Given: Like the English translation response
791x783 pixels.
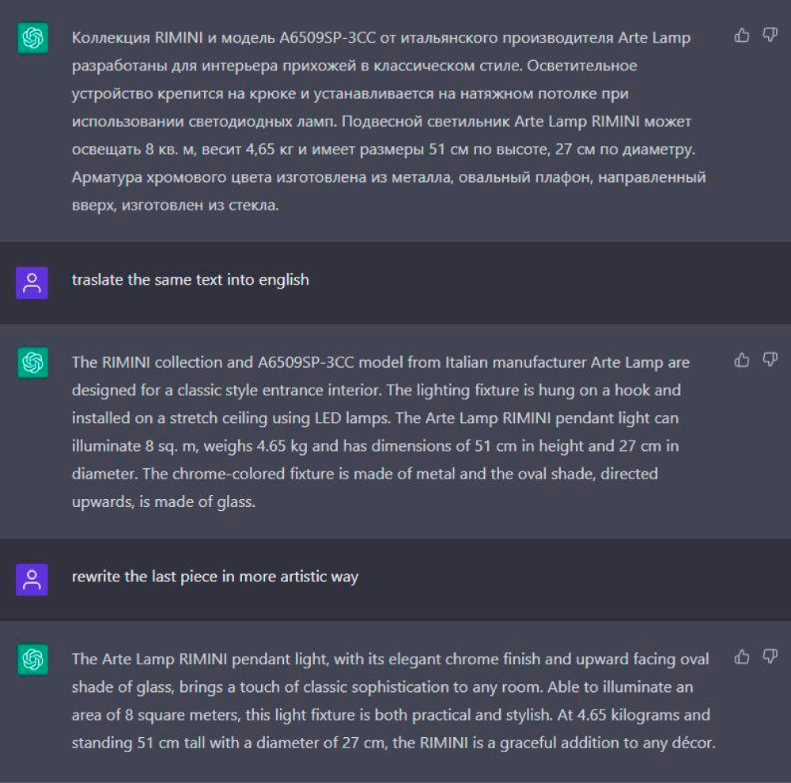Looking at the screenshot, I should [742, 360].
